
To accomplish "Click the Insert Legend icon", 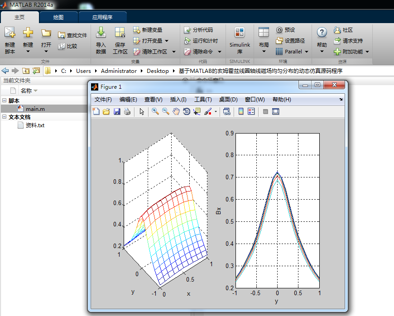I will pos(251,111).
